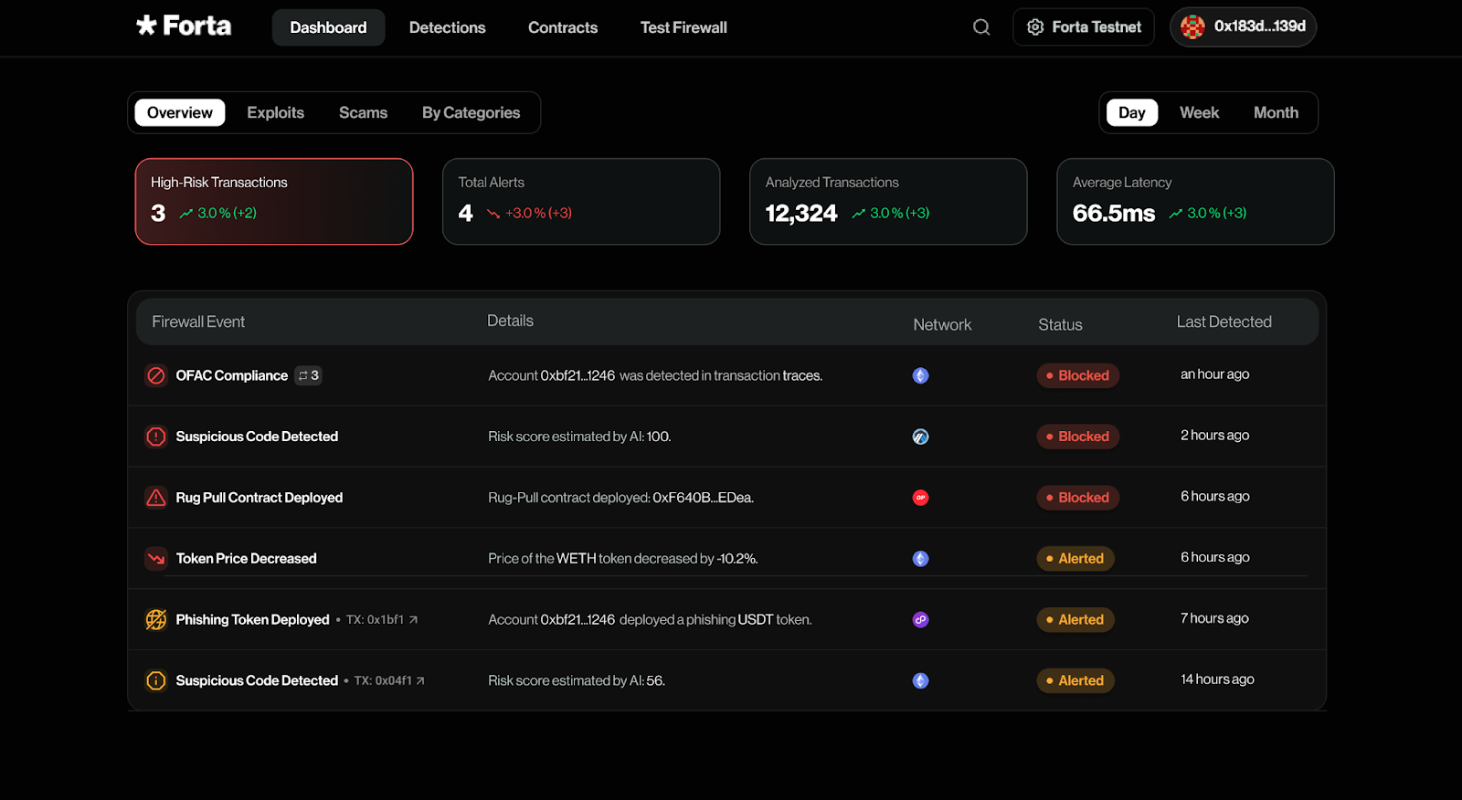Click the Firewall Event column header
1462x800 pixels.
[198, 321]
